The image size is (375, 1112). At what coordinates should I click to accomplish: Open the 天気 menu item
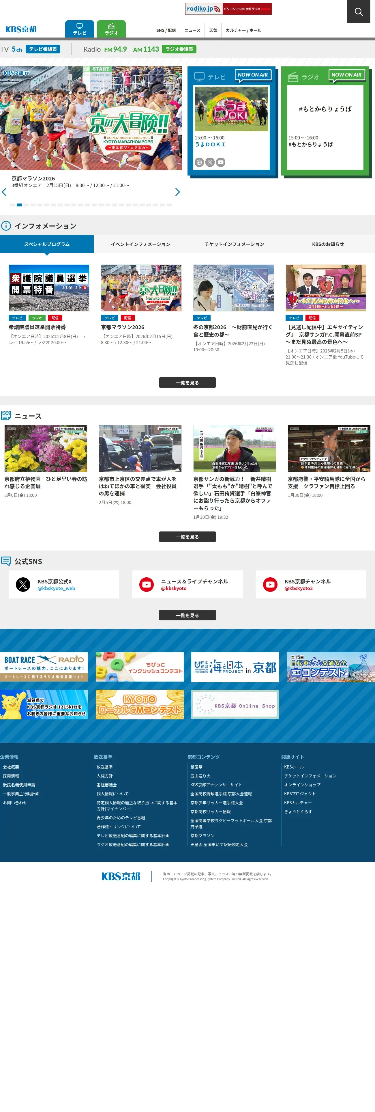click(x=213, y=30)
